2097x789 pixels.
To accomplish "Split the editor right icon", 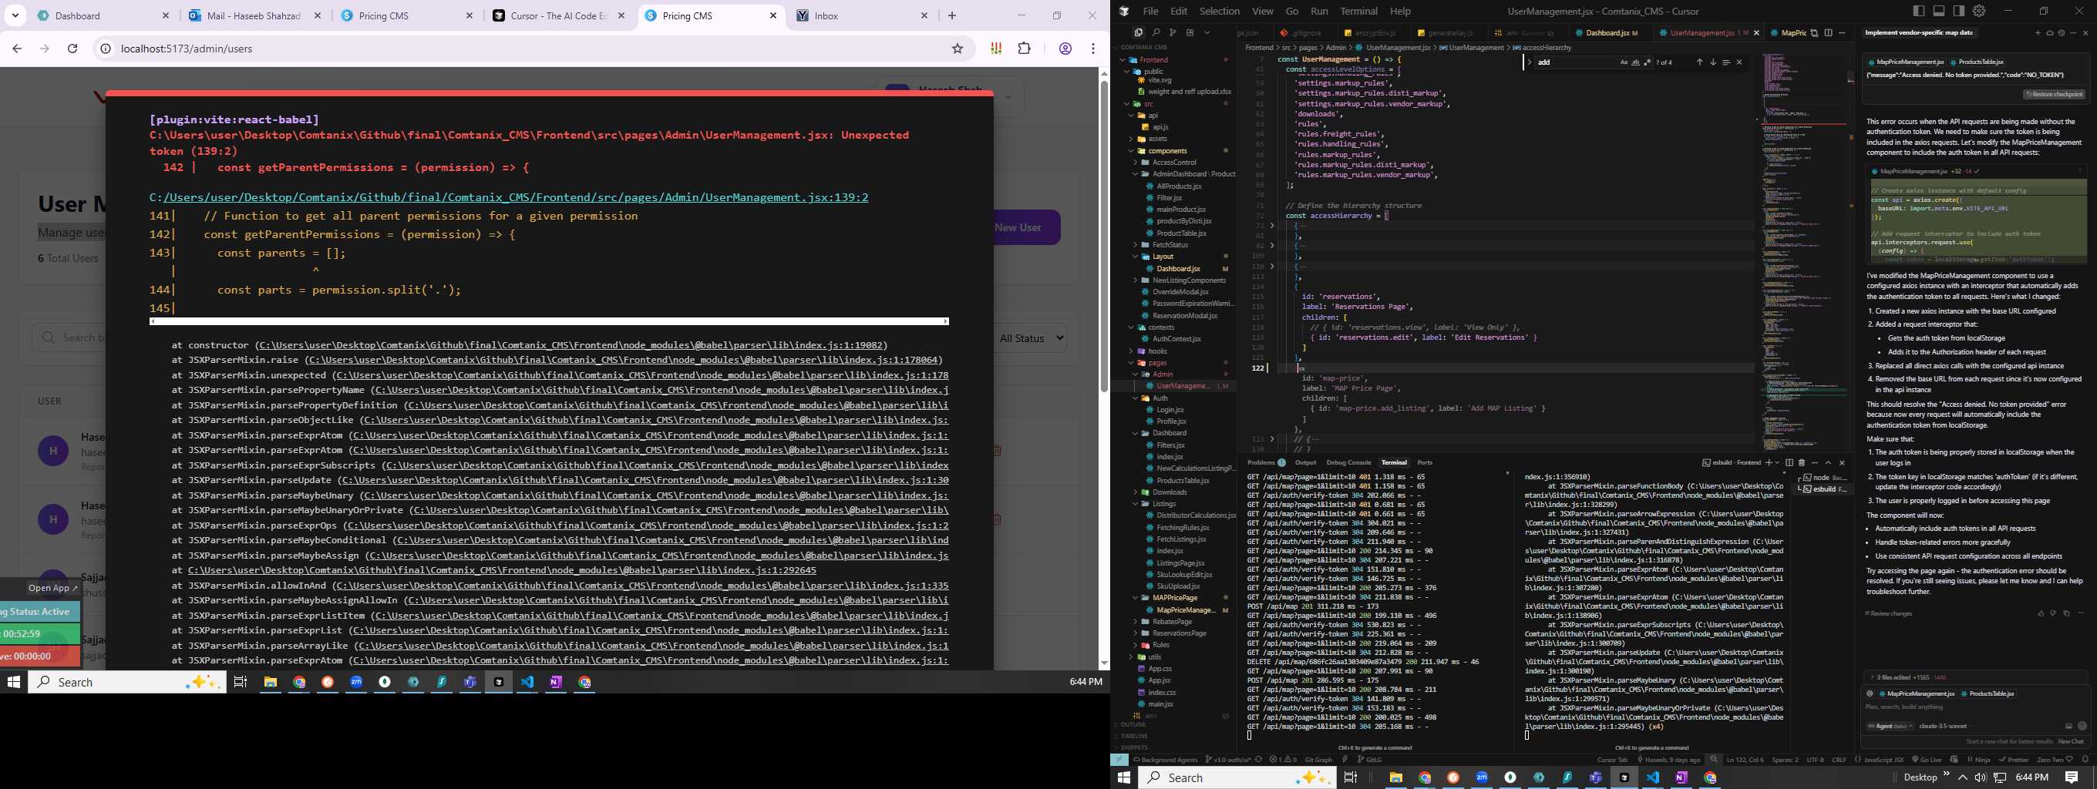I will pos(1829,32).
